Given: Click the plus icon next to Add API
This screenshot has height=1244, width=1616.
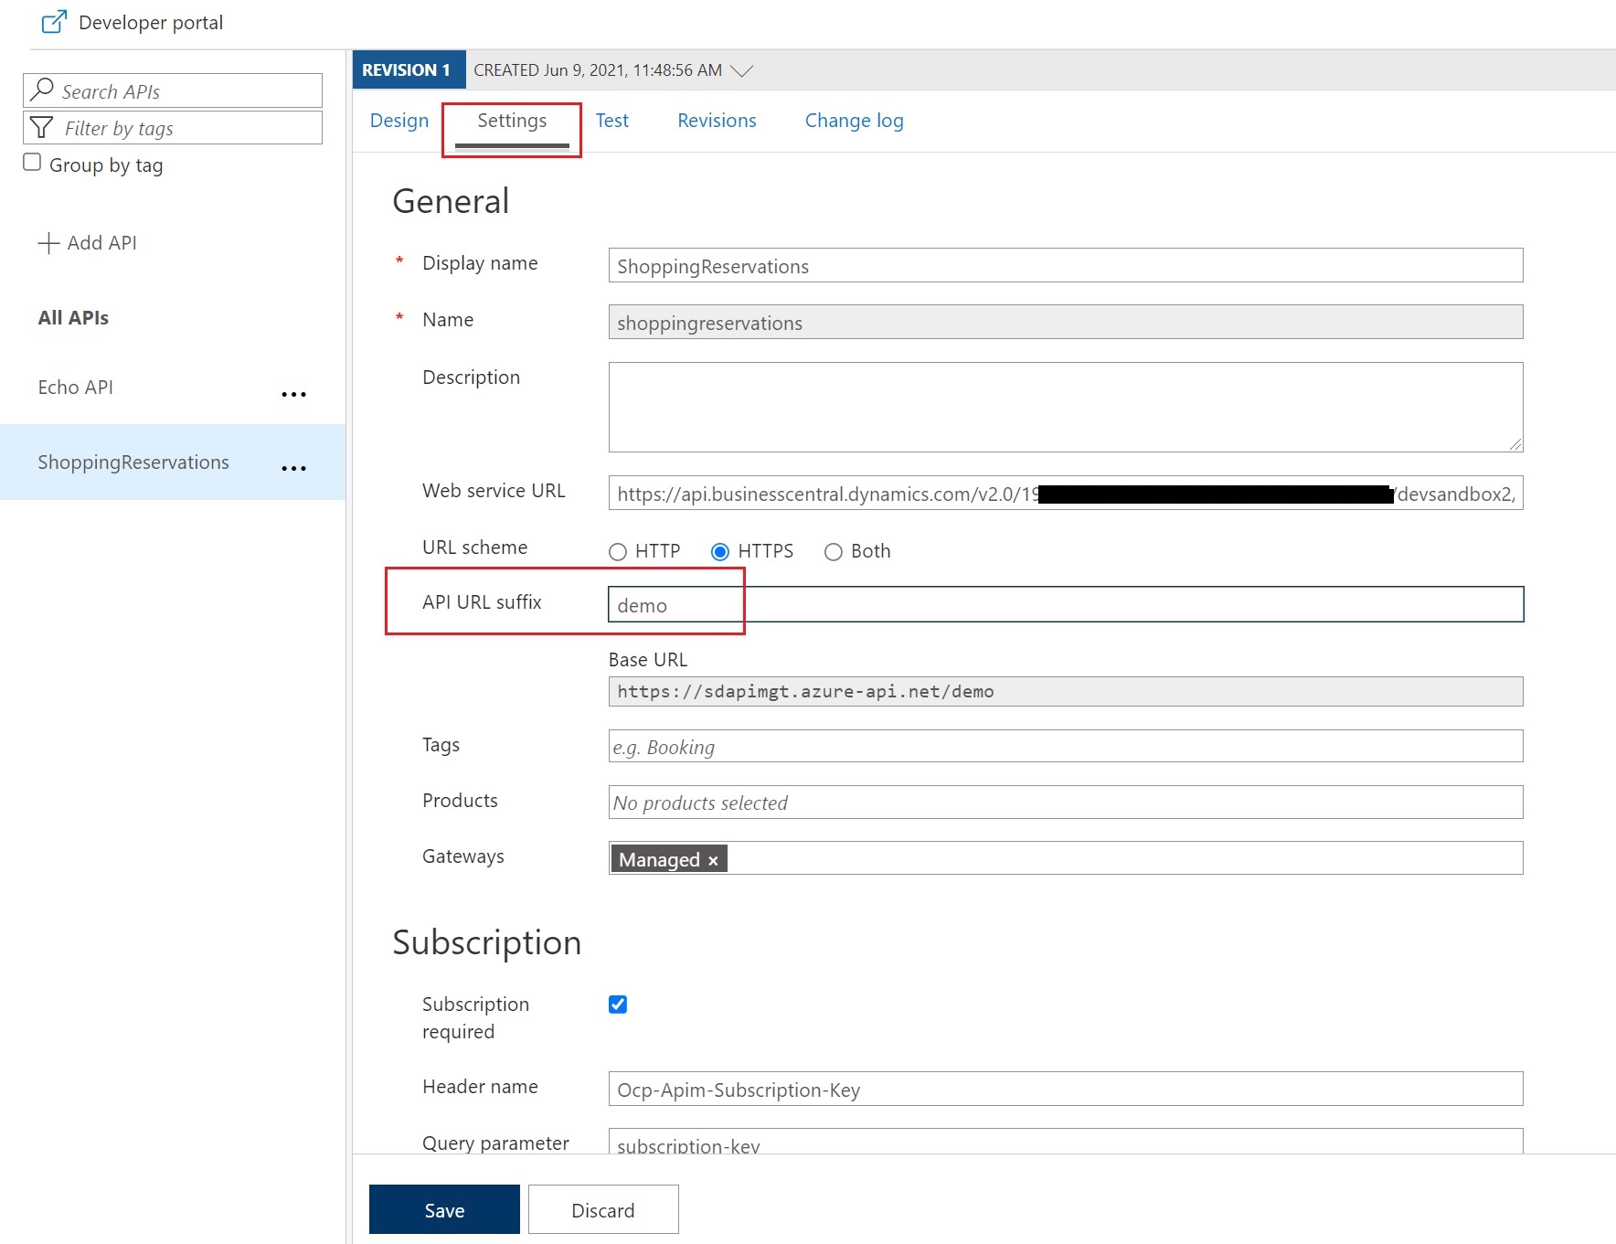Looking at the screenshot, I should (x=48, y=243).
